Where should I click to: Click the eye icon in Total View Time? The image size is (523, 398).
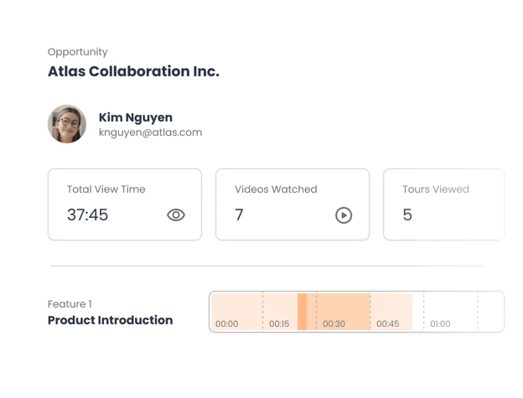tap(176, 215)
